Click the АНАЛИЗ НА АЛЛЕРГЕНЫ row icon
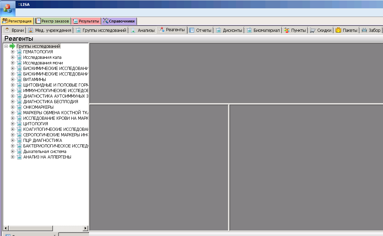The width and height of the screenshot is (383, 236). tap(19, 157)
